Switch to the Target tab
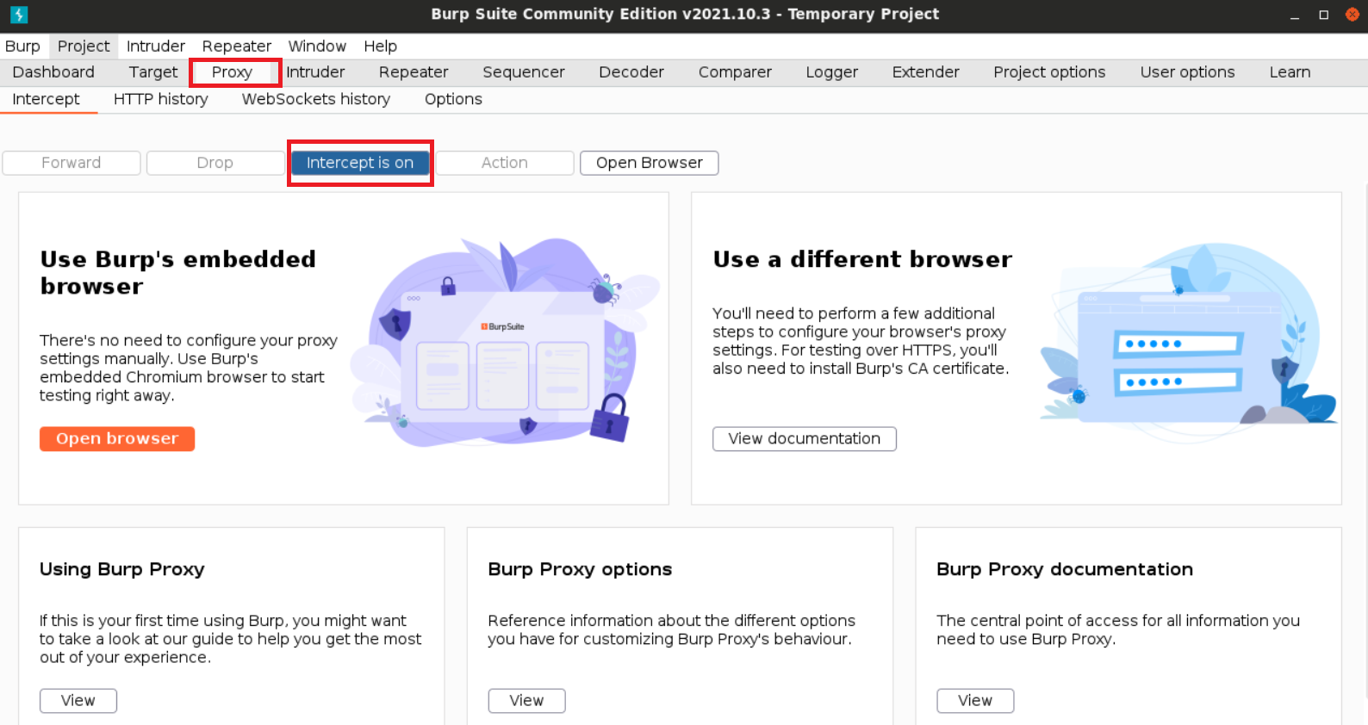Screen dimensions: 1368x725 (153, 72)
